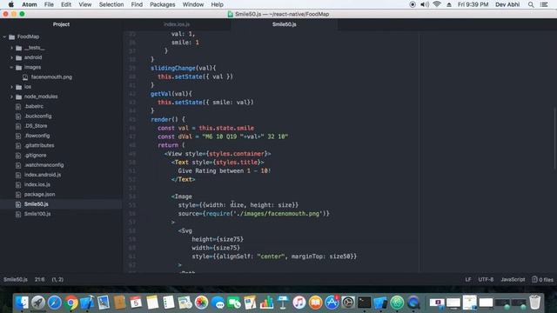Open the Apple menu
The width and height of the screenshot is (557, 313).
[x=11, y=4]
